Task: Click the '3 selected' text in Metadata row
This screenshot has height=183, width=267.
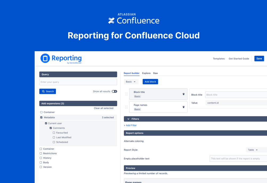Action: coord(108,117)
